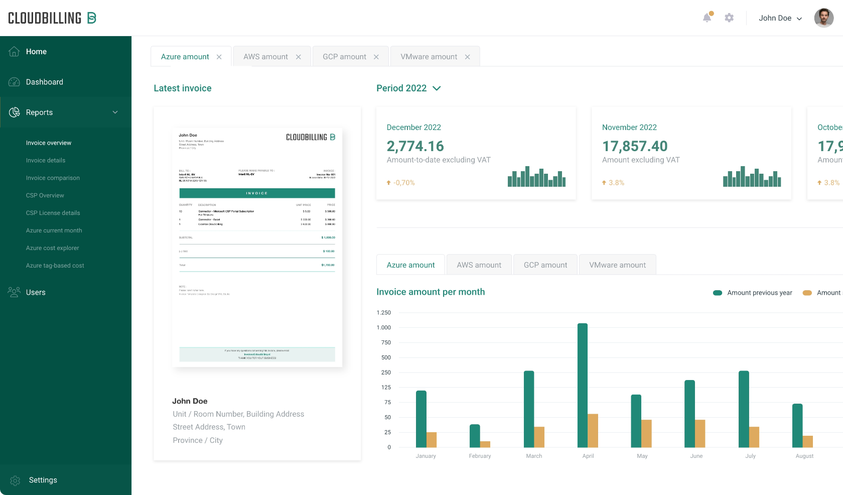Close the AWS amount tab with its X
The image size is (843, 495).
(299, 57)
